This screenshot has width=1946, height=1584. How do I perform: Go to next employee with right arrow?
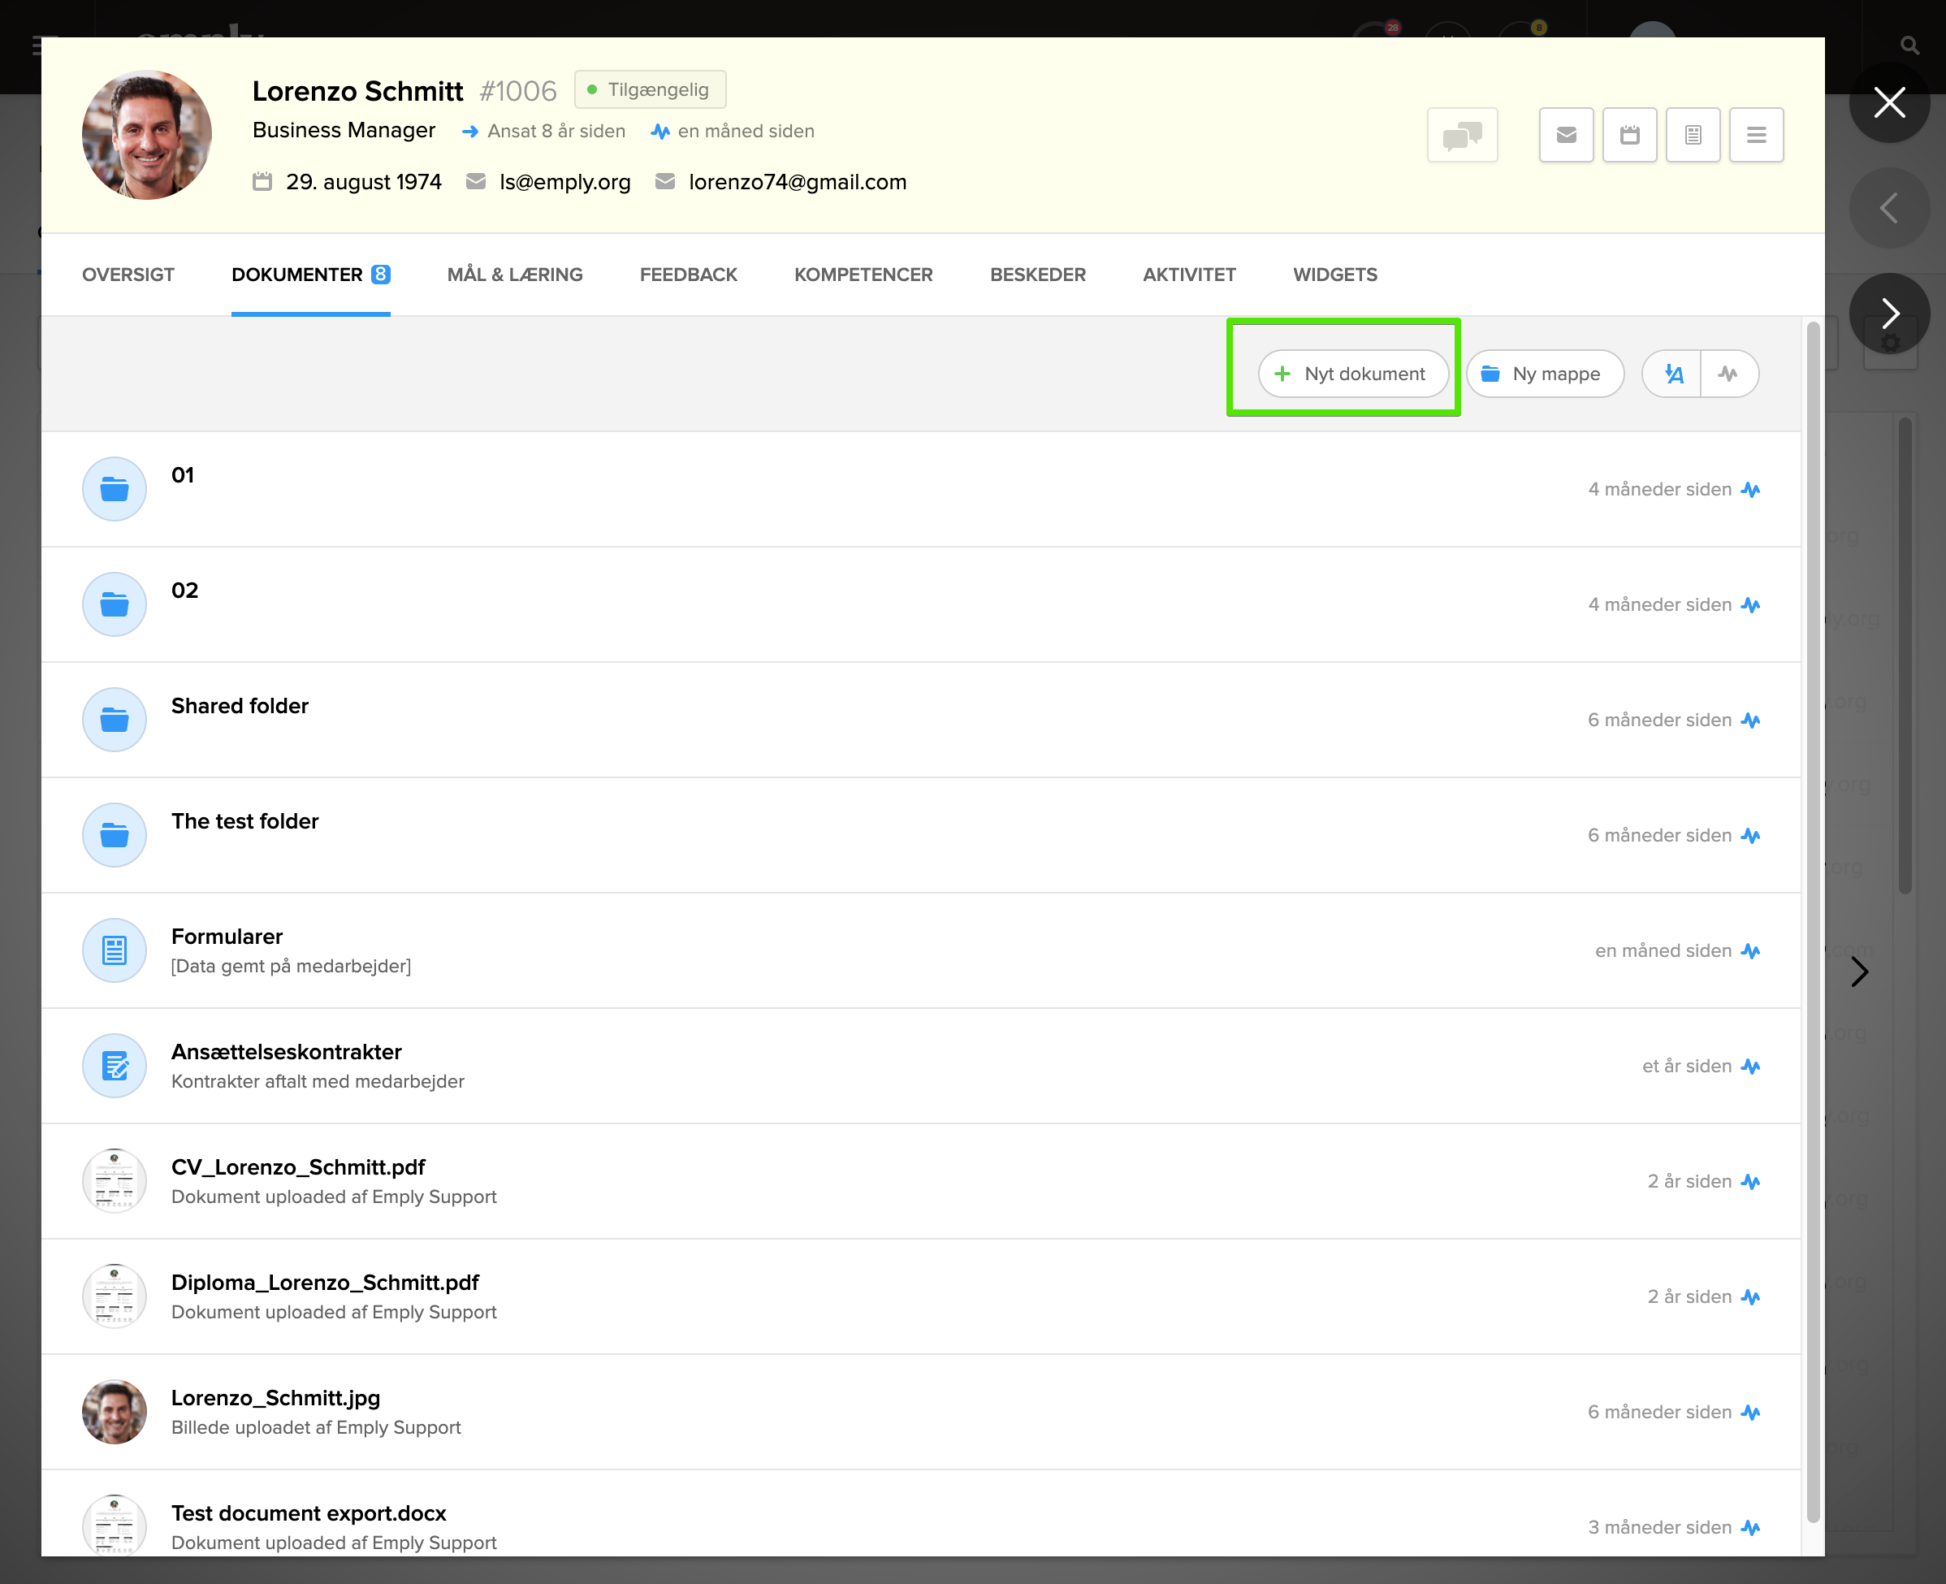point(1888,313)
